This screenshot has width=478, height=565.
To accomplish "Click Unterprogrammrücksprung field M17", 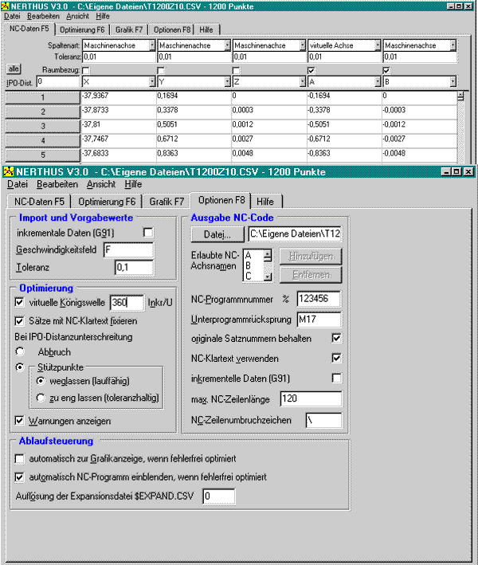I will click(x=319, y=320).
